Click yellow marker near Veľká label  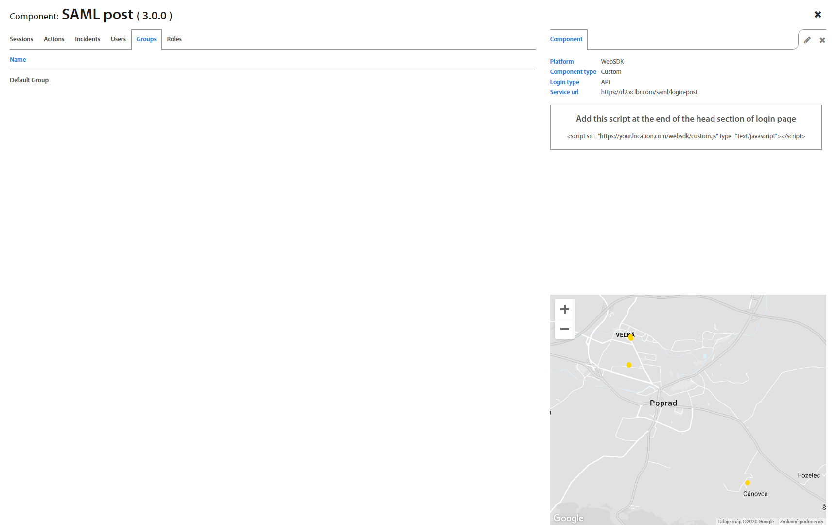point(631,337)
